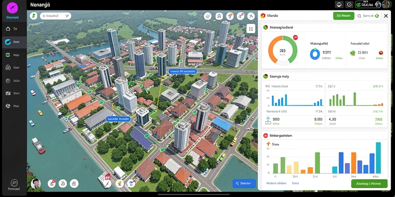Click the blue bar chart in left card
The image size is (395, 197).
coord(297,99)
